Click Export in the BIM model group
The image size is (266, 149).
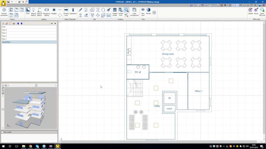[x=256, y=11]
